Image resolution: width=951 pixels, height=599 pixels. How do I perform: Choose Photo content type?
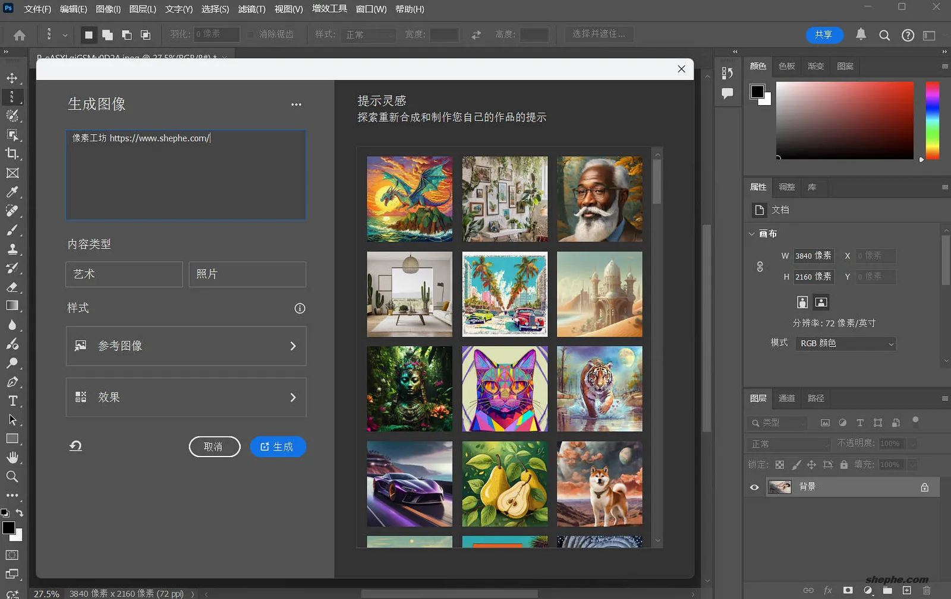(x=247, y=274)
